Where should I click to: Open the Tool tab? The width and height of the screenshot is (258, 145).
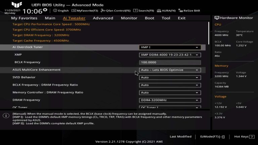[166, 18]
